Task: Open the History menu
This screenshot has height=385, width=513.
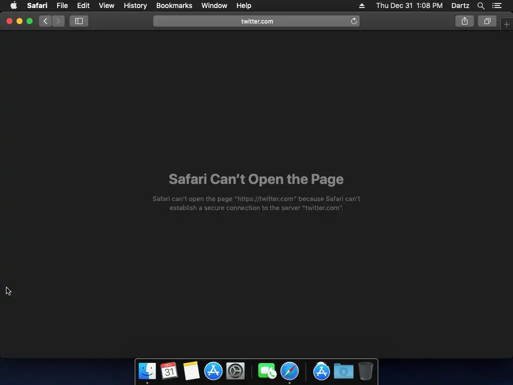Action: pos(135,6)
